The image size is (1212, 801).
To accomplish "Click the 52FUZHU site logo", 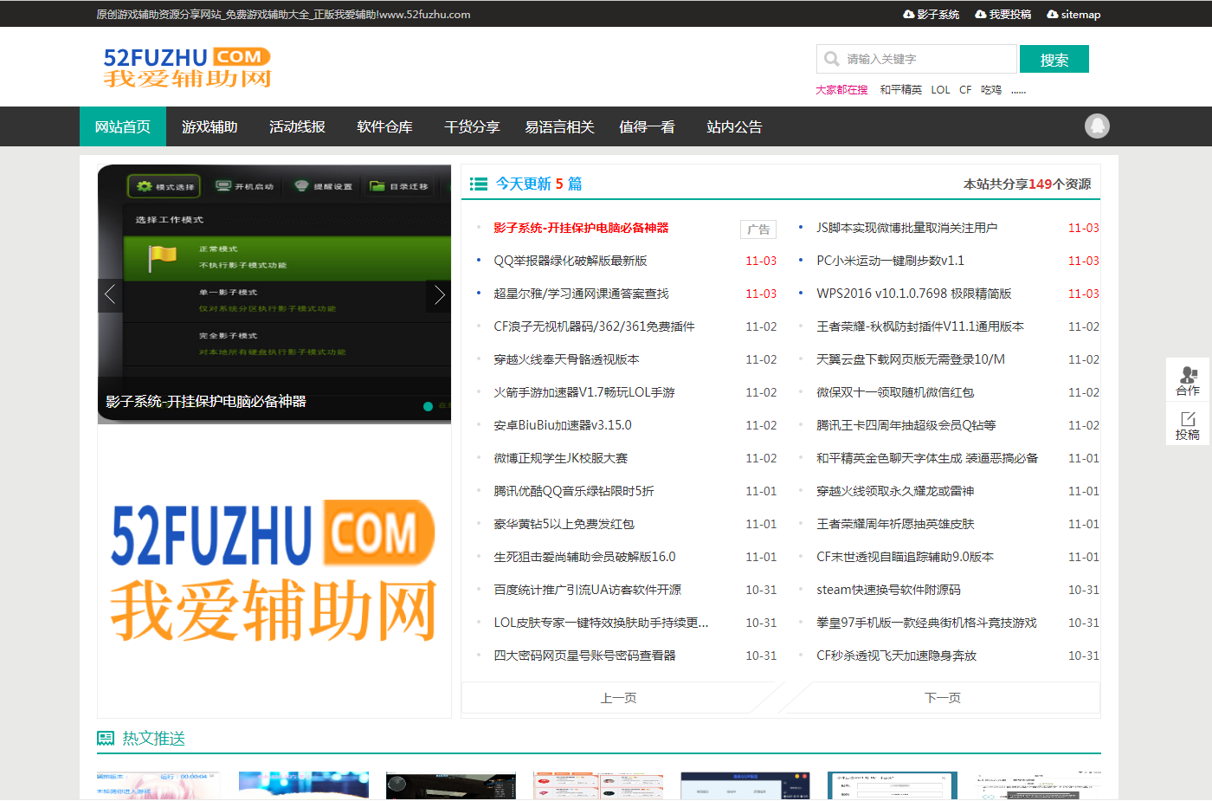I will point(187,68).
